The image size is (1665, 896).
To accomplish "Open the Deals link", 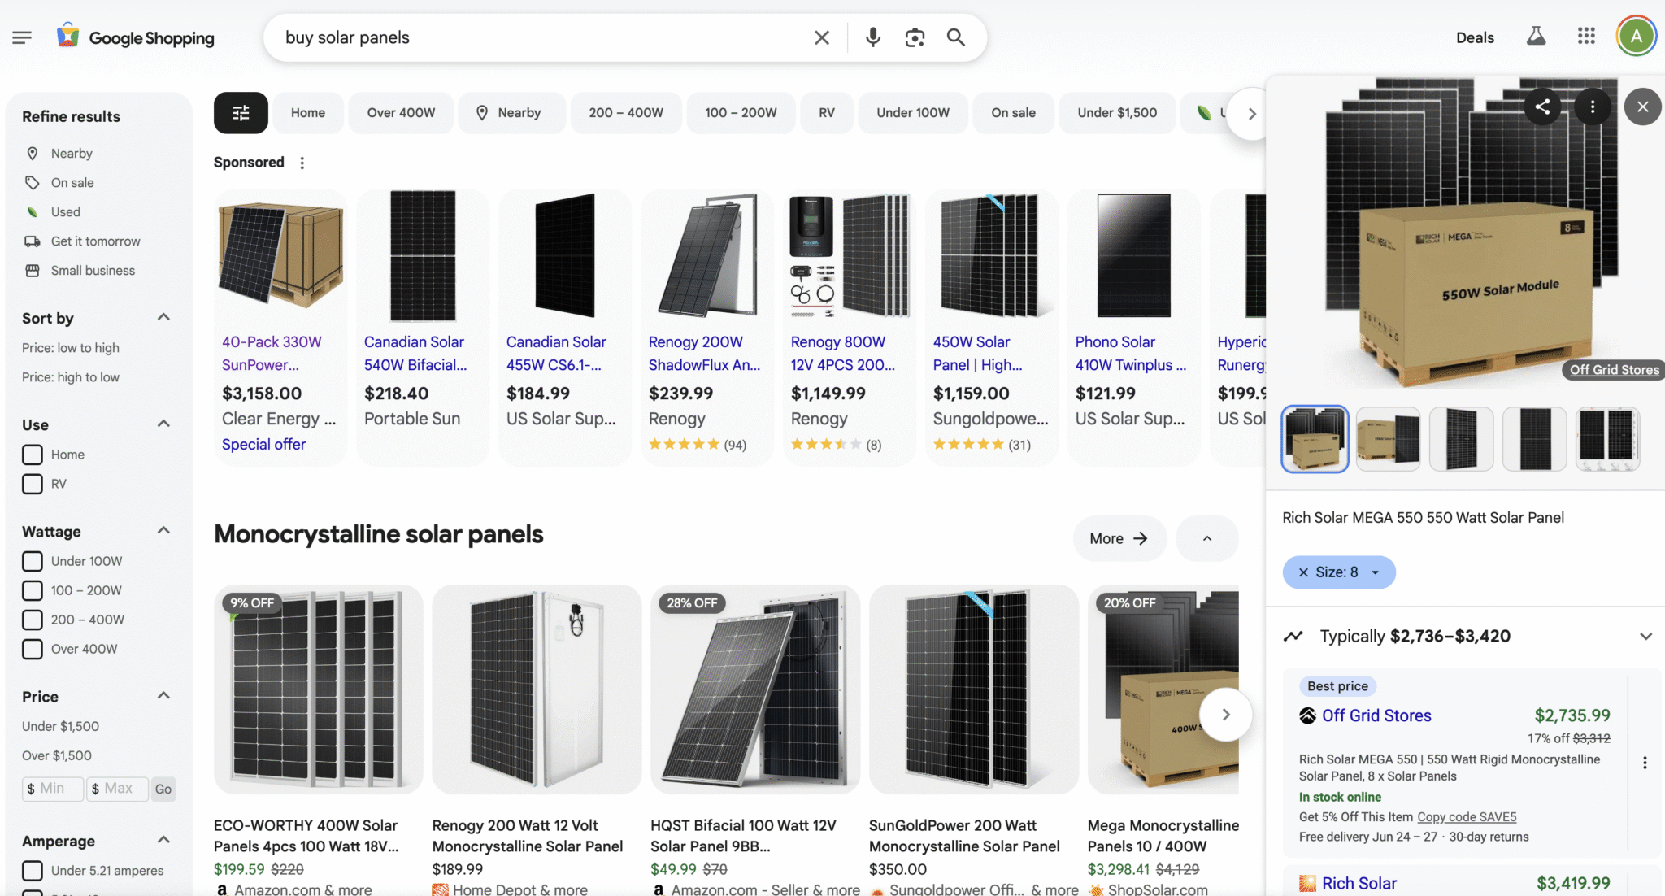I will coord(1475,37).
